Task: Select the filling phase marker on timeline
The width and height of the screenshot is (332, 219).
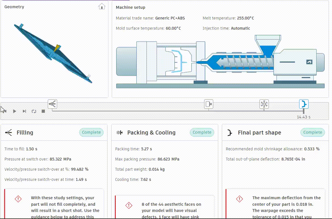Action: click(52, 104)
